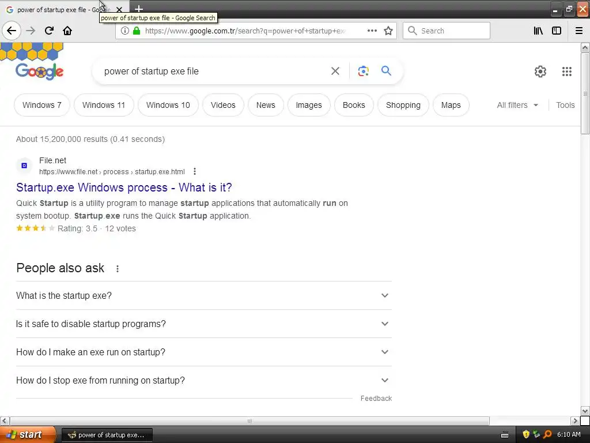Click the scroll up arrow

(x=585, y=47)
